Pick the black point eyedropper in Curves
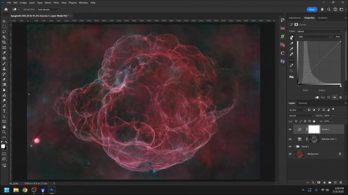The image size is (348, 195). (291, 43)
